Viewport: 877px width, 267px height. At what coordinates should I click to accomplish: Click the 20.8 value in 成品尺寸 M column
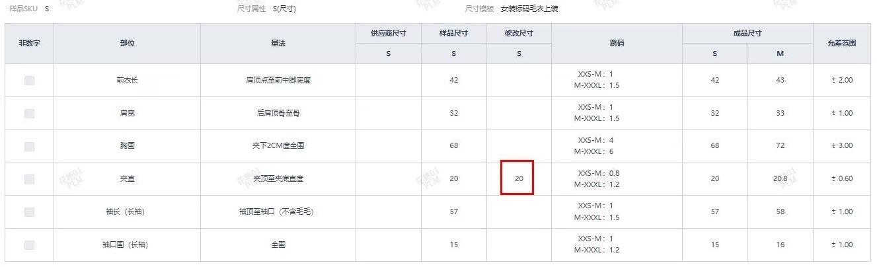780,178
